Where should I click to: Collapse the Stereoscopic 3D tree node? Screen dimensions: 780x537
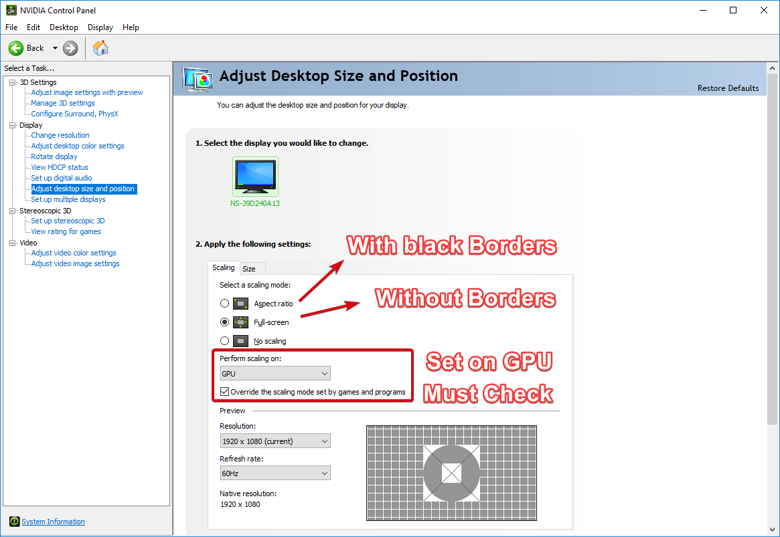pyautogui.click(x=13, y=211)
